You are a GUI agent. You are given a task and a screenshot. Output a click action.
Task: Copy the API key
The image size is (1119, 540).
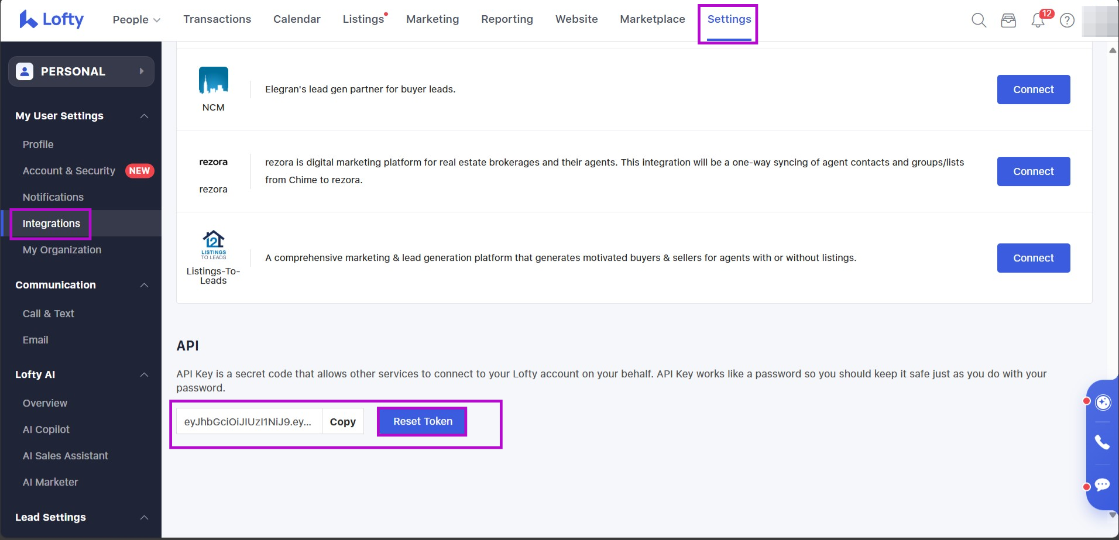coord(342,422)
